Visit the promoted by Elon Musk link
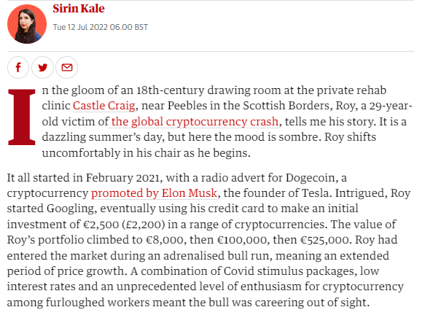This screenshot has height=315, width=422. [x=155, y=193]
